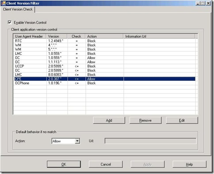
Task: Click the Cancel button
Action: click(x=106, y=164)
